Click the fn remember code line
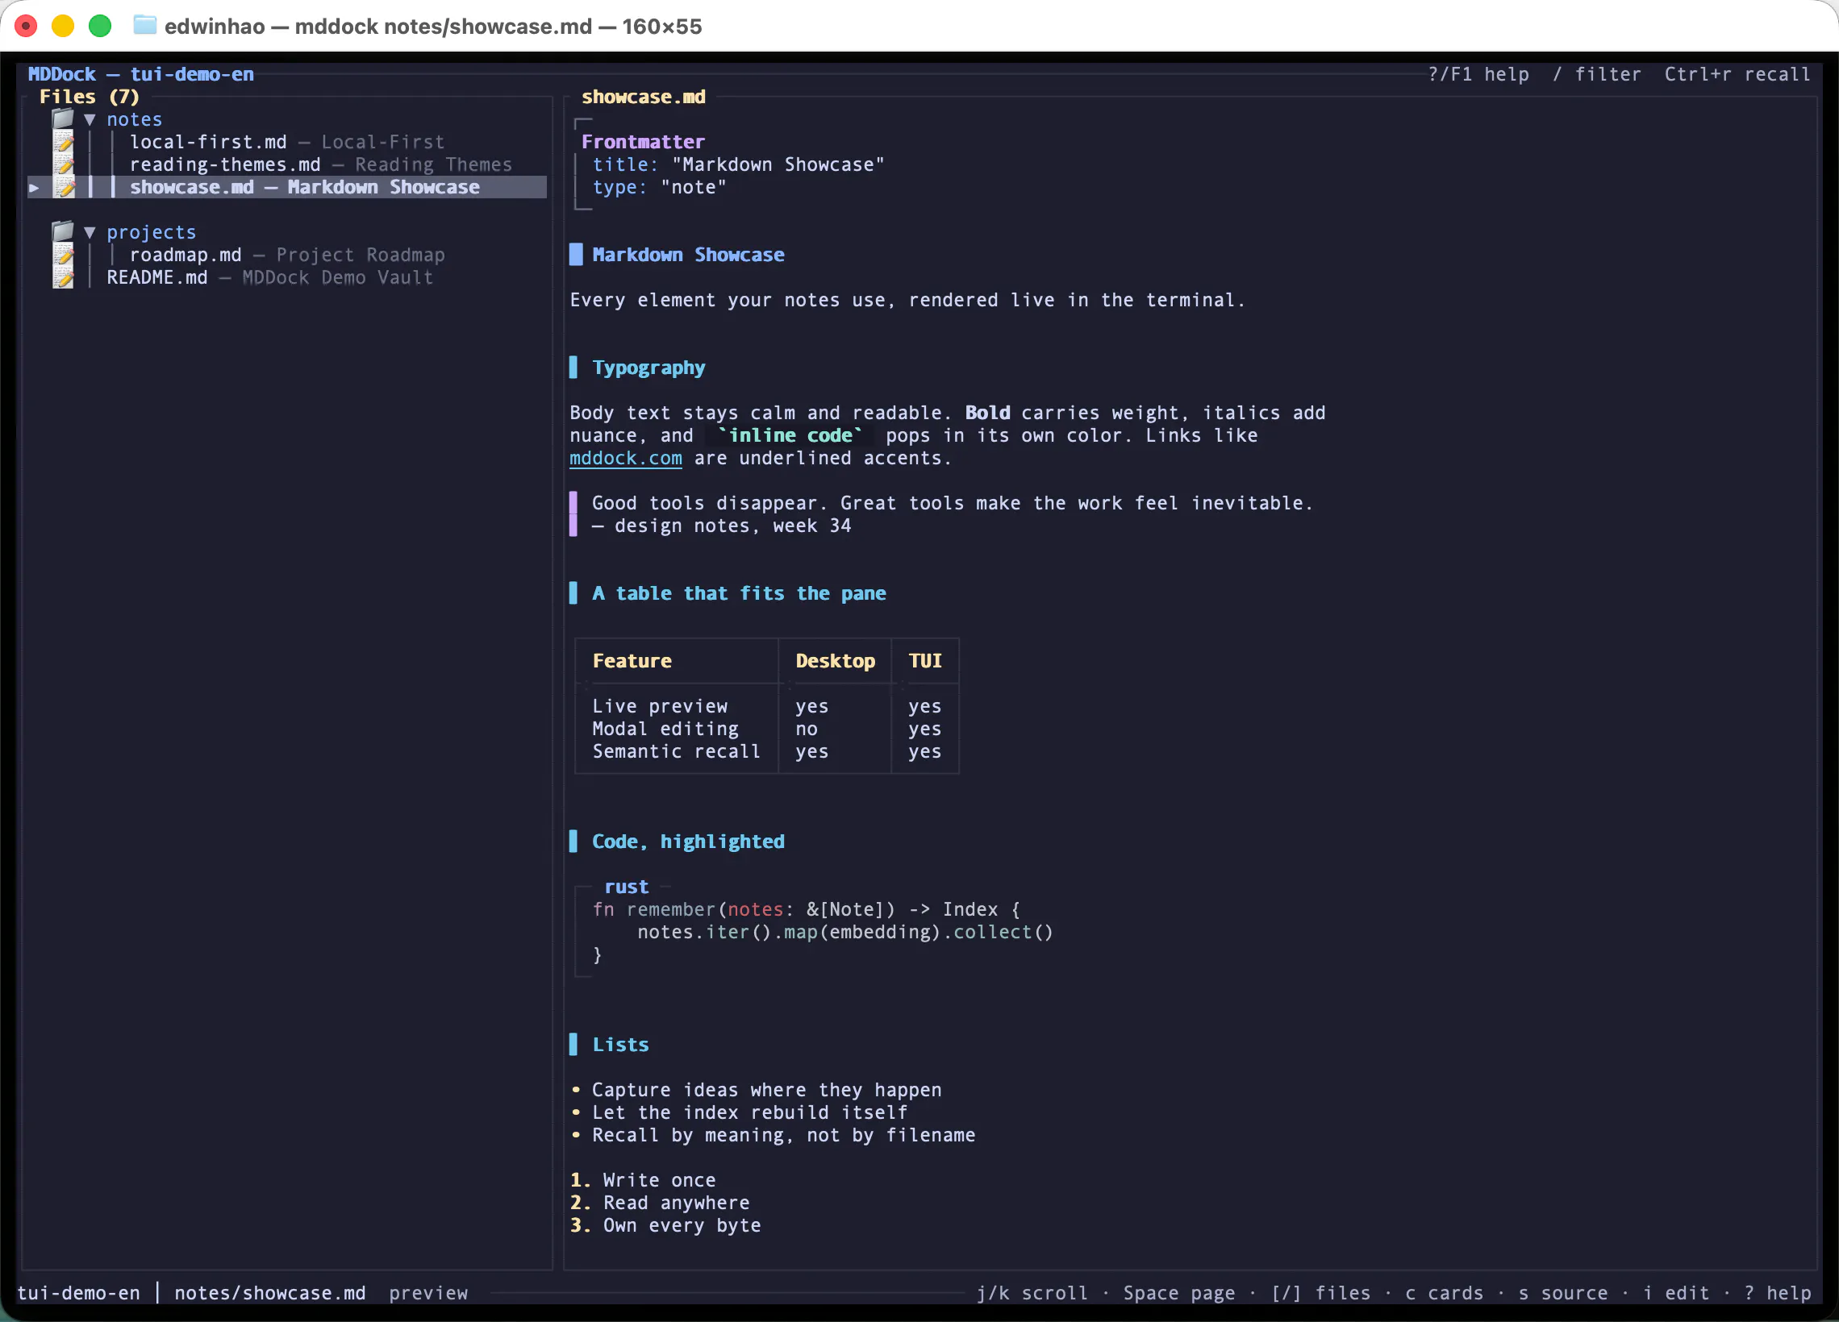 point(807,909)
